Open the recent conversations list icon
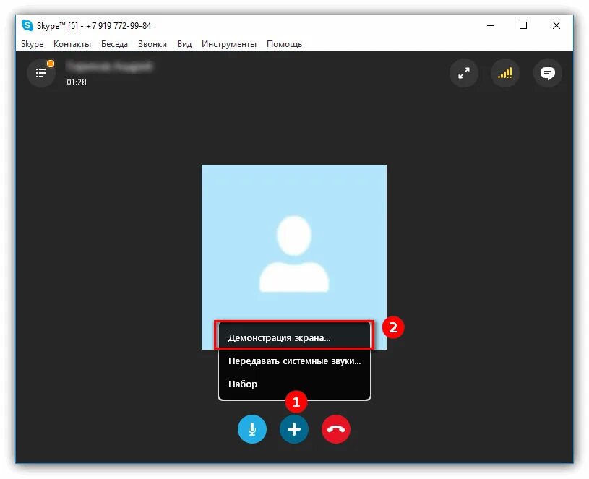Image resolution: width=589 pixels, height=479 pixels. (41, 73)
